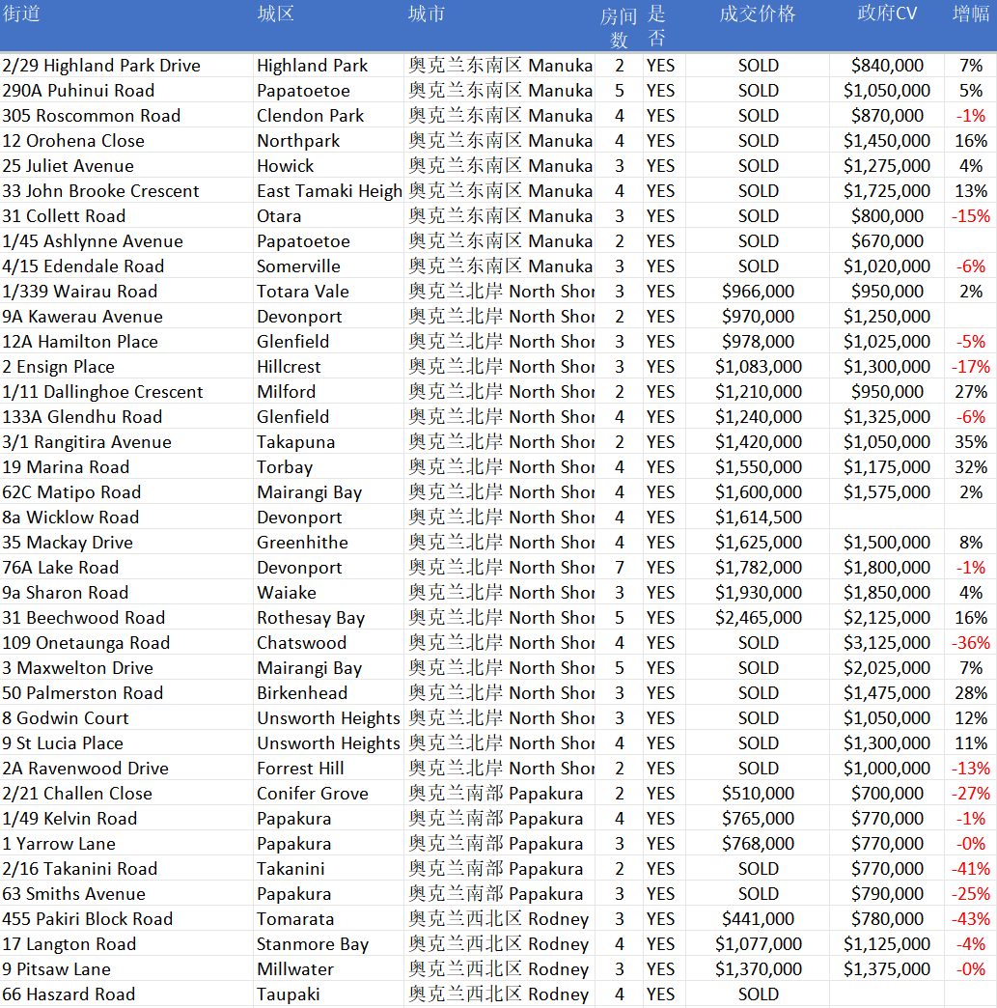997x1008 pixels.
Task: Click the suburb cell Stanmore Bay
Action: pos(313,943)
